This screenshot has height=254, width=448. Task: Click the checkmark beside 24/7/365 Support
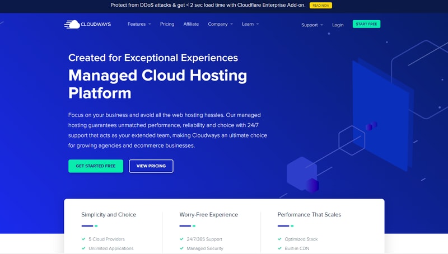(181, 239)
